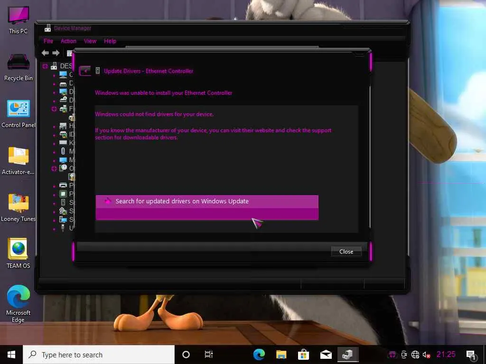The image size is (486, 364).
Task: Expand the Human Interface Devices node
Action: tap(54, 126)
